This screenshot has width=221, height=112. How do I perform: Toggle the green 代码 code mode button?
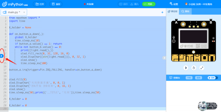pyautogui.click(x=149, y=4)
